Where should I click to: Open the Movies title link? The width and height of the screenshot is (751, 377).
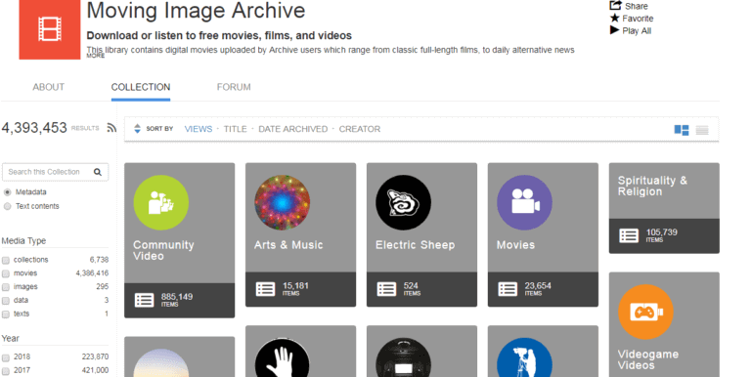[515, 245]
